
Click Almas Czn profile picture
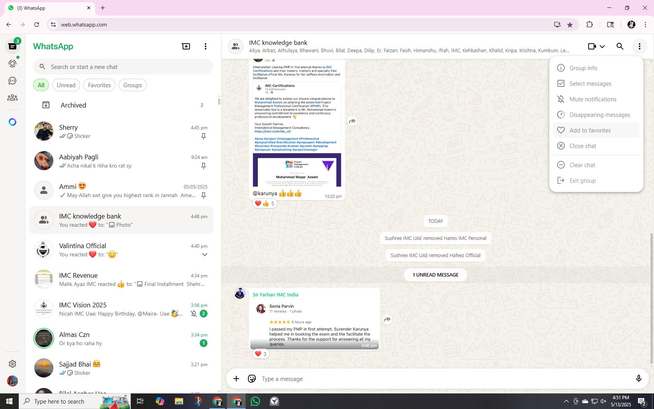(x=44, y=338)
